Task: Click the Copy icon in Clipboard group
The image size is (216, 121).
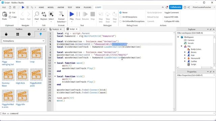Action: [10, 17]
